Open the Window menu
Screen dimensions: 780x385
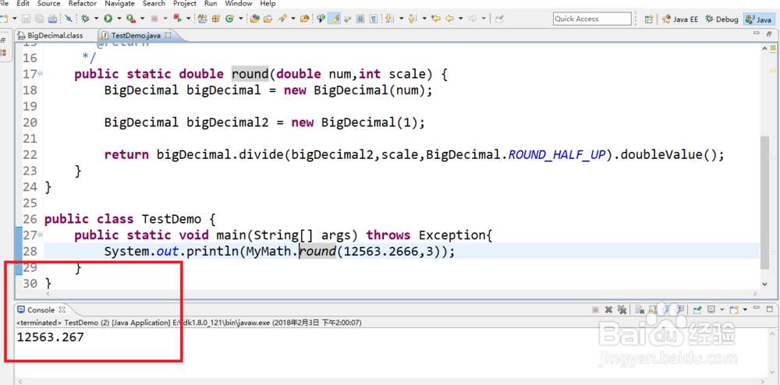(x=238, y=3)
